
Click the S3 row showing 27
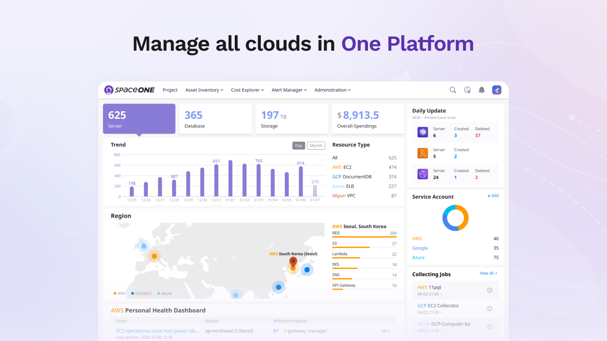pos(364,244)
